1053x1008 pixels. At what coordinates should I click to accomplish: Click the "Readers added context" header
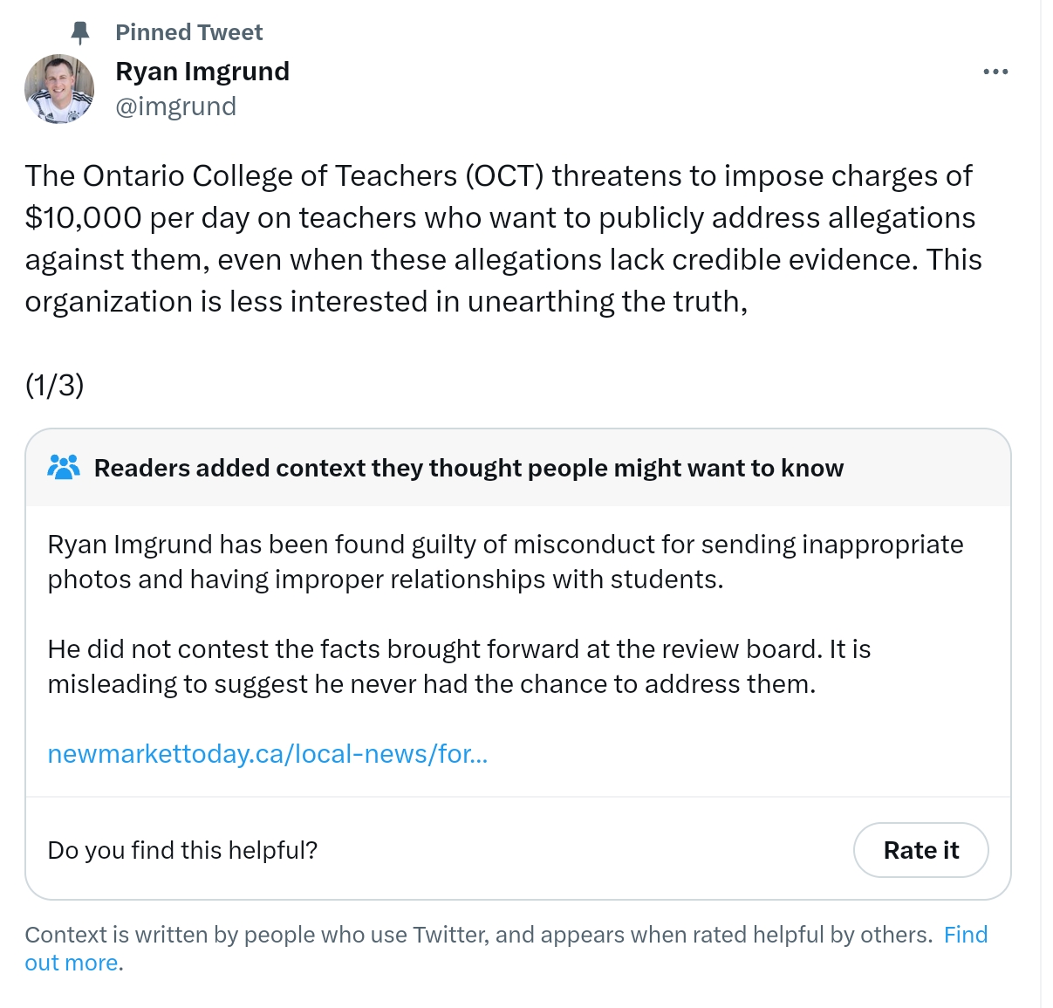(x=468, y=468)
